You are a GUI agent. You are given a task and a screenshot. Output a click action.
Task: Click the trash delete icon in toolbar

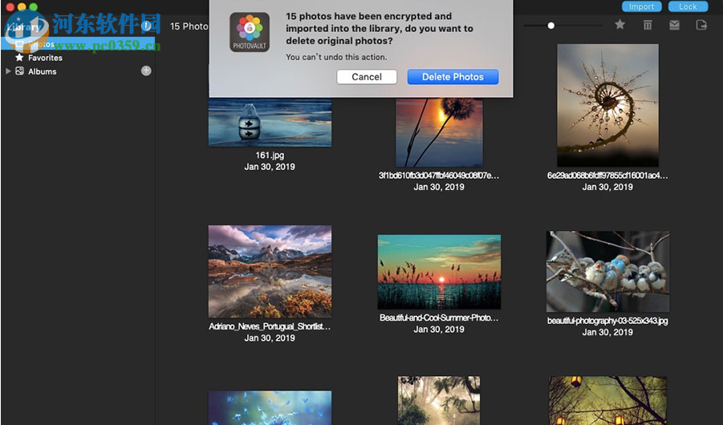coord(648,25)
